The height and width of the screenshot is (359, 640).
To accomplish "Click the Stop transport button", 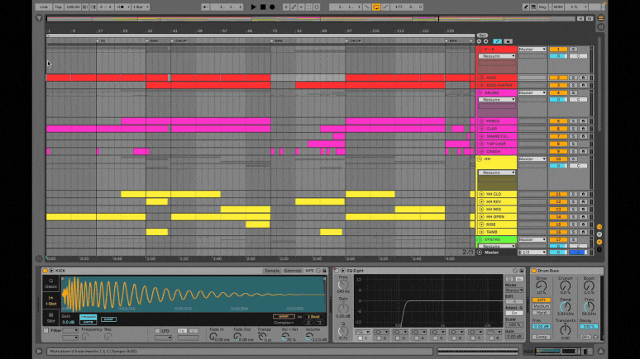I will pos(263,7).
